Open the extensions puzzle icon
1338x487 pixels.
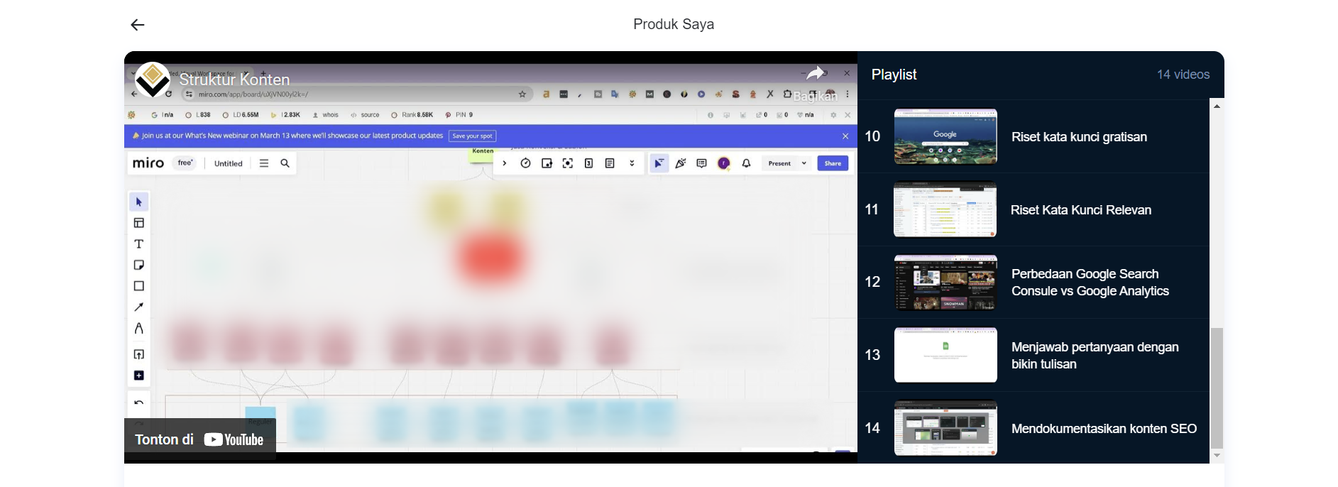(787, 94)
